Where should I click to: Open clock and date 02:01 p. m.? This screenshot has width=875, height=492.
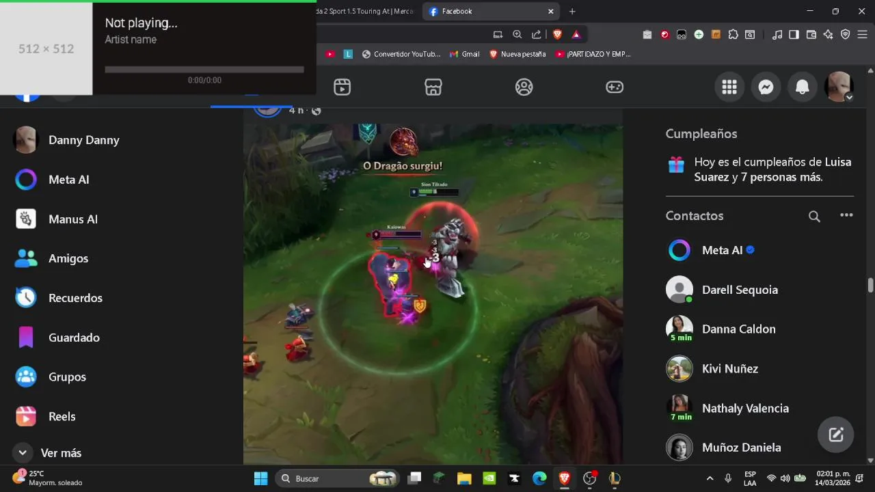[833, 478]
